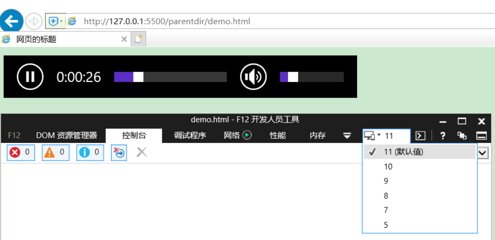Switch to the 调试程序 tab
Viewport: 495px width, 240px height.
tap(190, 136)
